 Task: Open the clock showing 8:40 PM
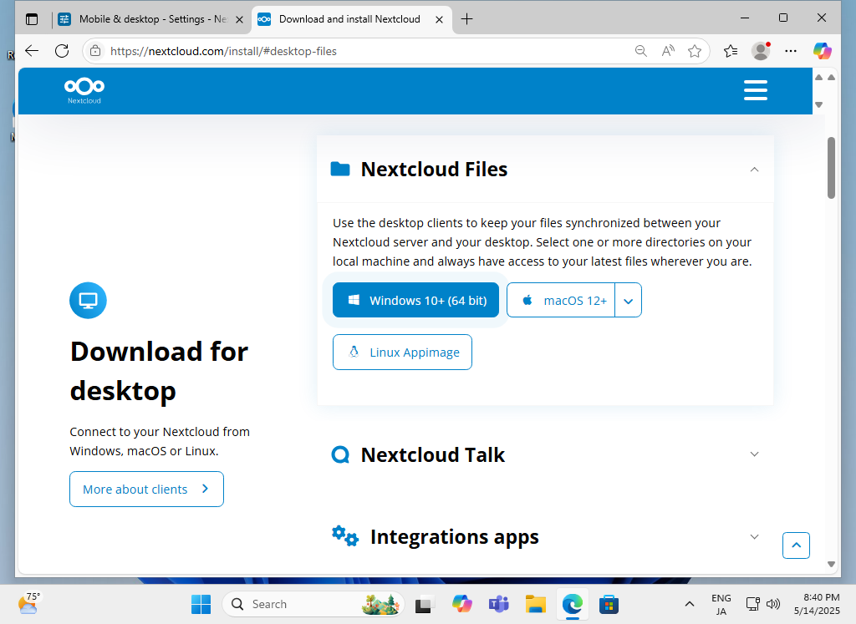pos(818,604)
